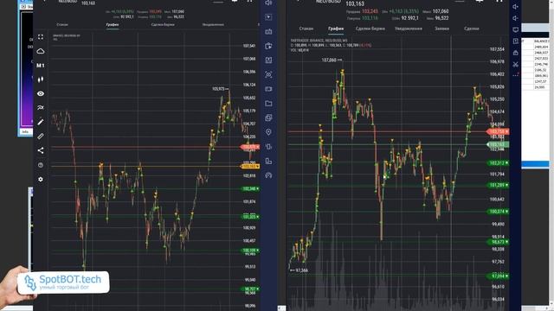
Task: Click the second speaker icon in right sidebar
Action: tap(516, 18)
